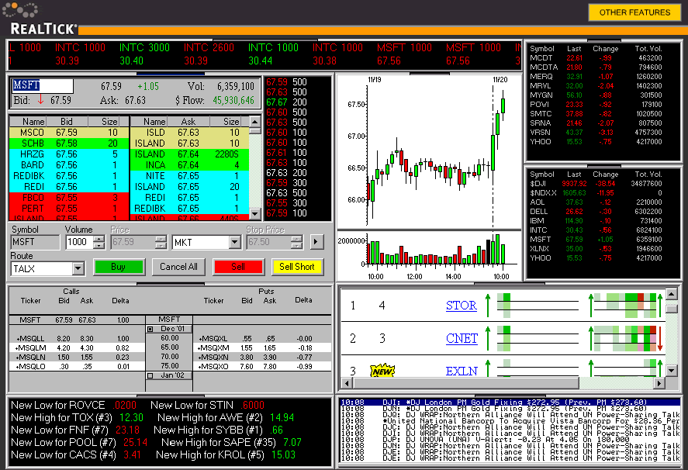Increase Stop Price with up stepper
Viewport: 688px width, 470px height.
(x=297, y=239)
